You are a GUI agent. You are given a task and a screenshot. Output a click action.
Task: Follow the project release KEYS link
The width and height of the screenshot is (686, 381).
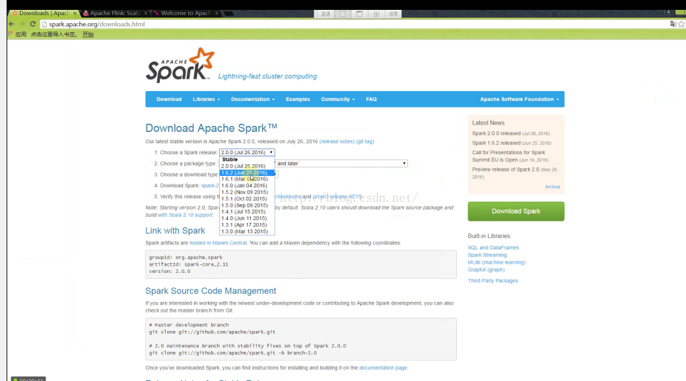(x=337, y=196)
